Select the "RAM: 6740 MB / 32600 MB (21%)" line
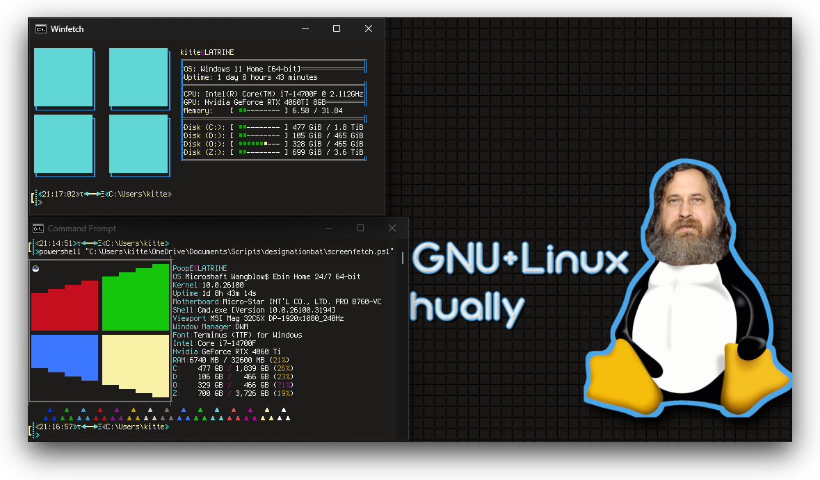820x480 pixels. tap(231, 361)
